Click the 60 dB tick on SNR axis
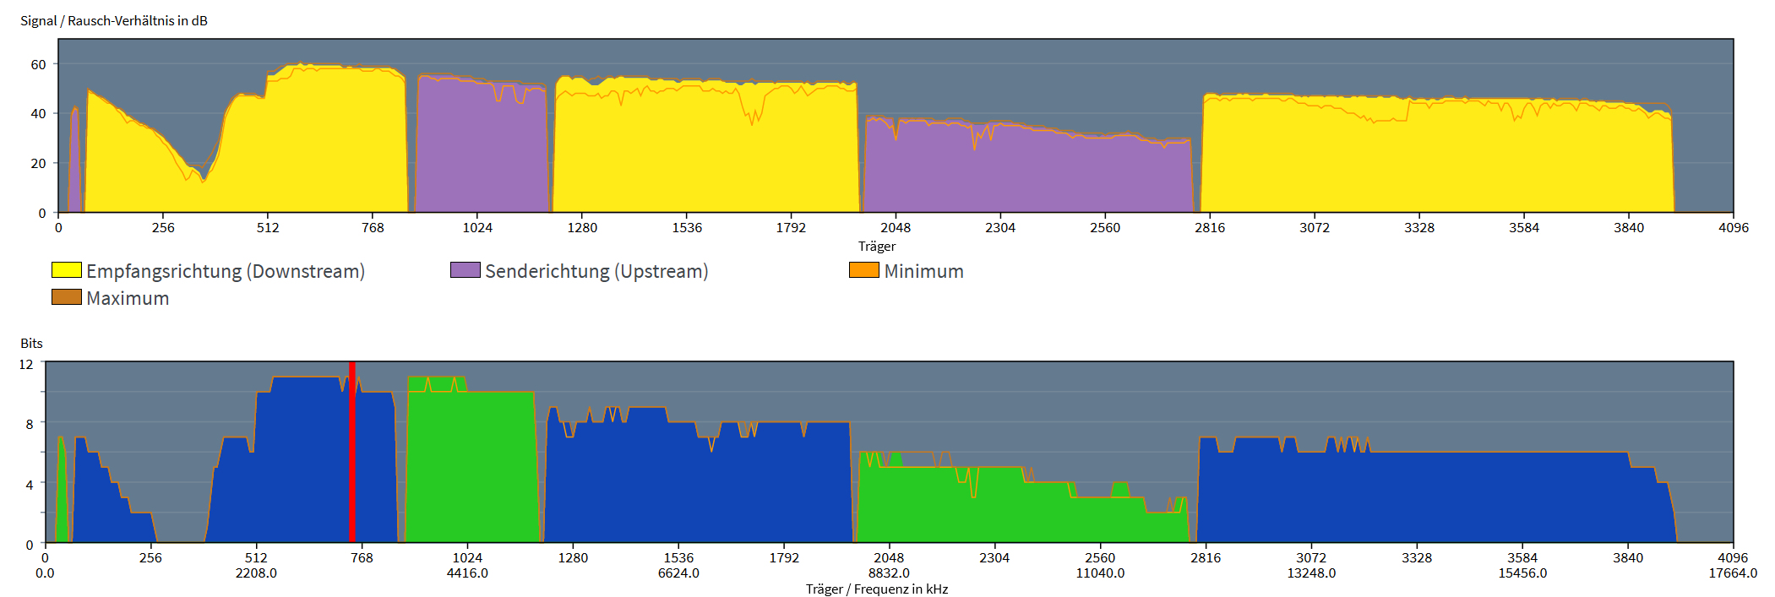1775x597 pixels. click(38, 64)
